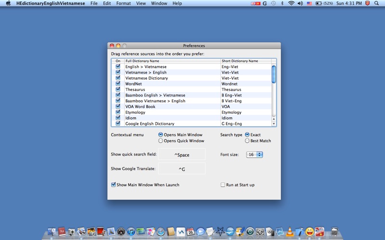Open Spotlight search magnifier

coord(376,3)
